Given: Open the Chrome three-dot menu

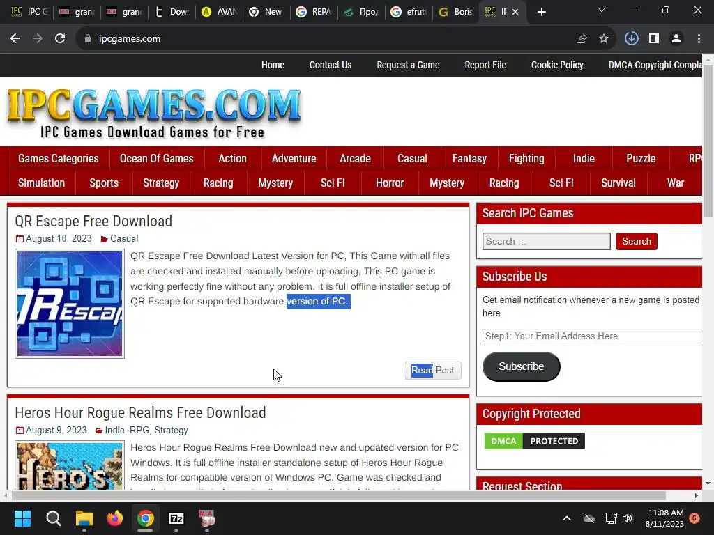Looking at the screenshot, I should coord(699,39).
